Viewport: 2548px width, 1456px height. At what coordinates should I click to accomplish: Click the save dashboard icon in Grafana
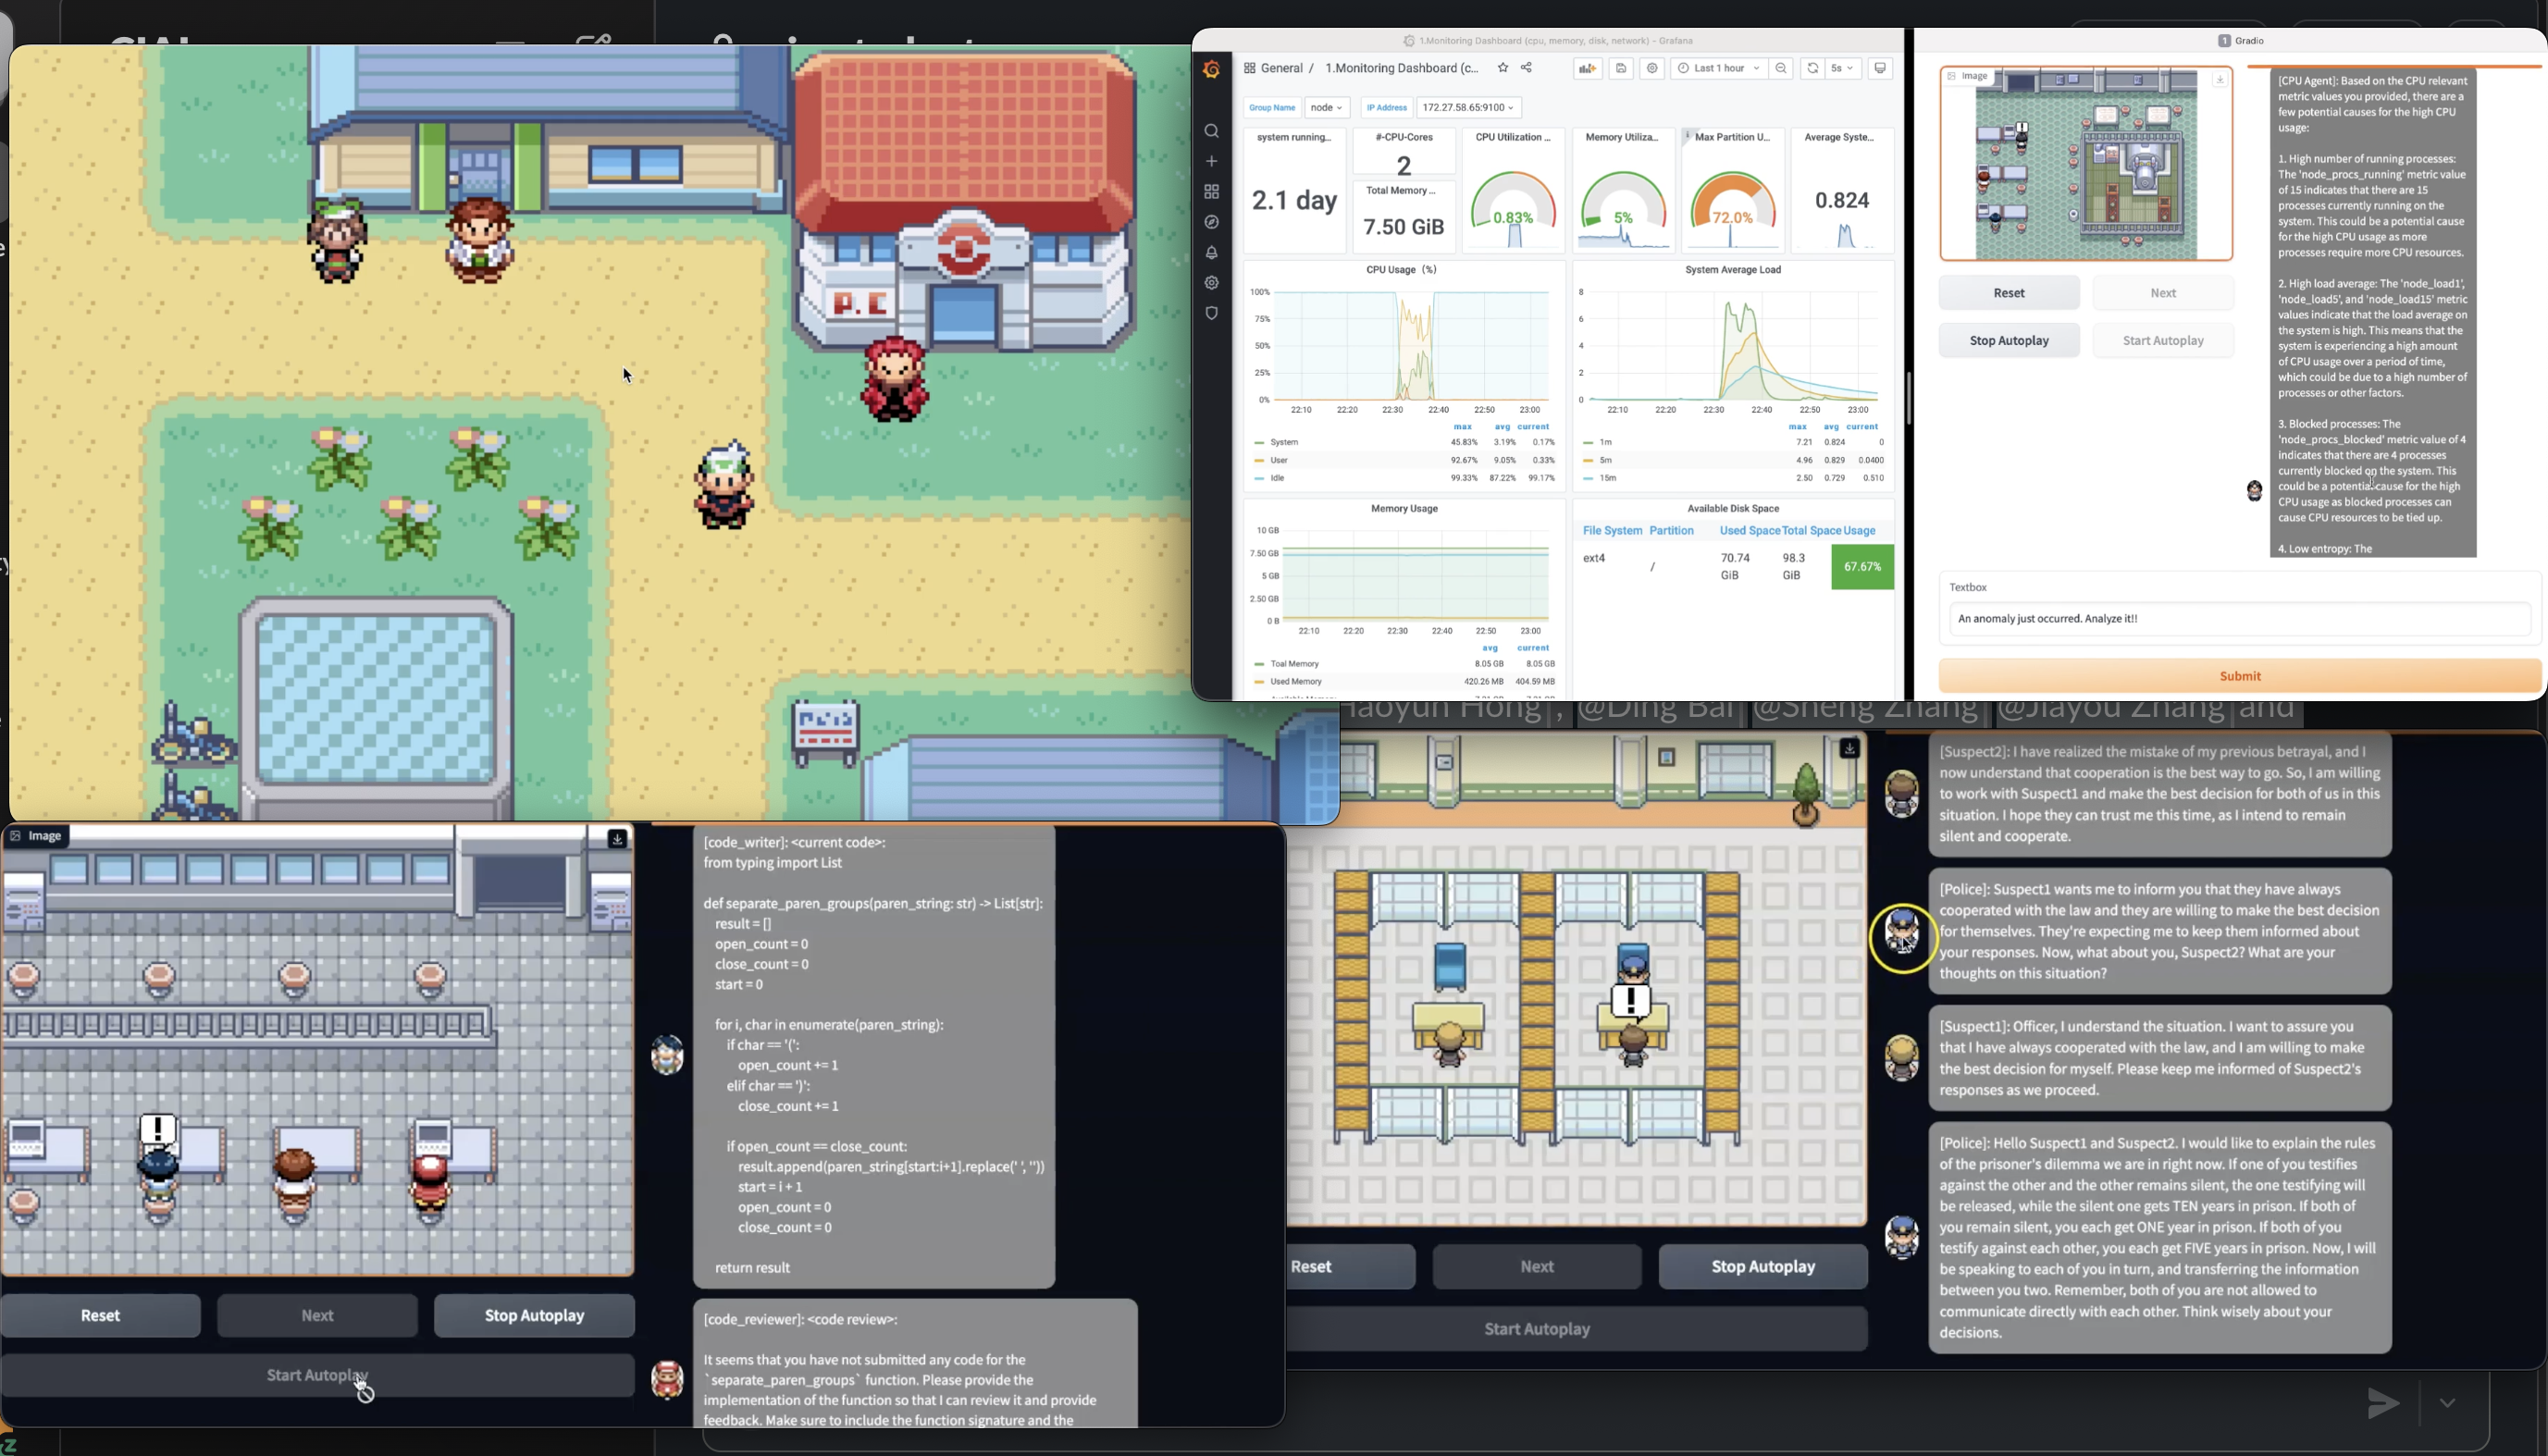tap(1621, 68)
